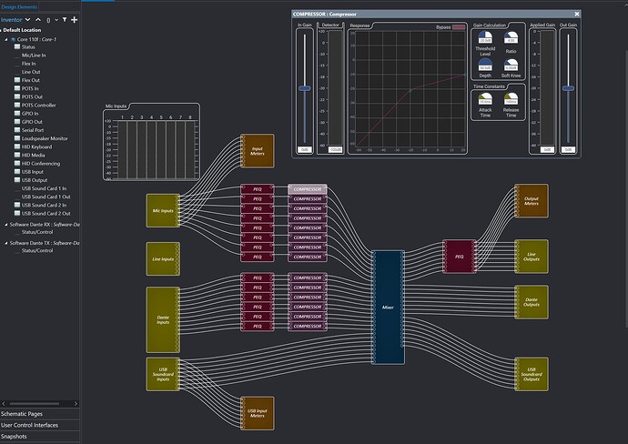Click the Threshold Level knob
The image size is (628, 444).
pyautogui.click(x=485, y=37)
